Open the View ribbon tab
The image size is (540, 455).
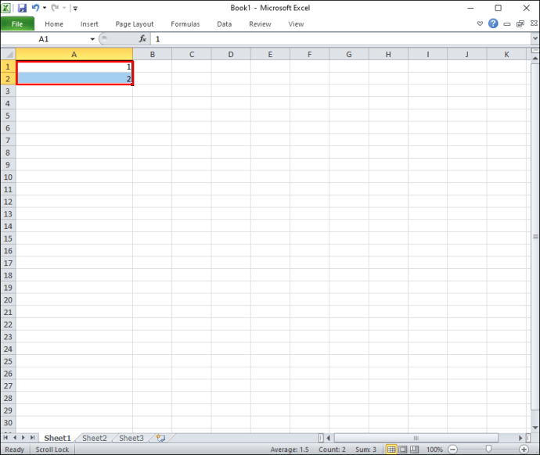click(x=296, y=24)
